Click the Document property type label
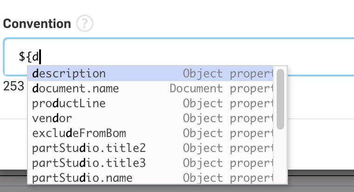The height and width of the screenshot is (192, 354). tap(221, 89)
